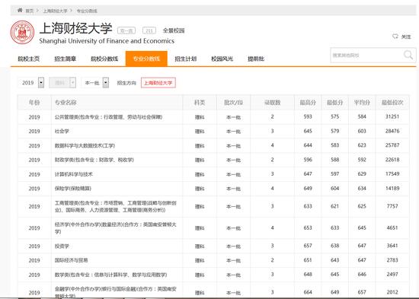Select 数学类 major name
The height and width of the screenshot is (299, 419).
click(111, 275)
